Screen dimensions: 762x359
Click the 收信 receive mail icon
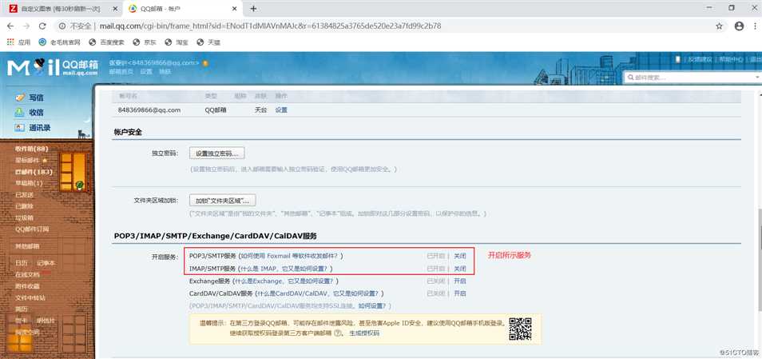(x=19, y=113)
